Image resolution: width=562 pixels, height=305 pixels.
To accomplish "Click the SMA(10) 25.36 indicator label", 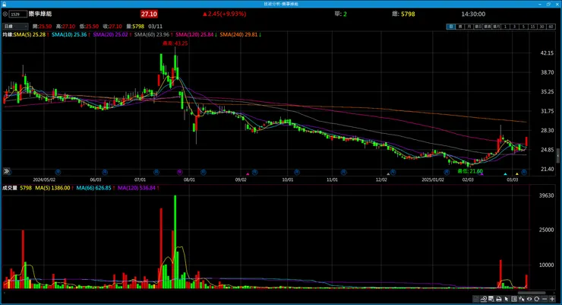I will [x=70, y=34].
